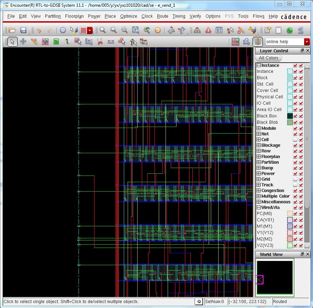Open the Violation Browser warning icon

point(208,30)
